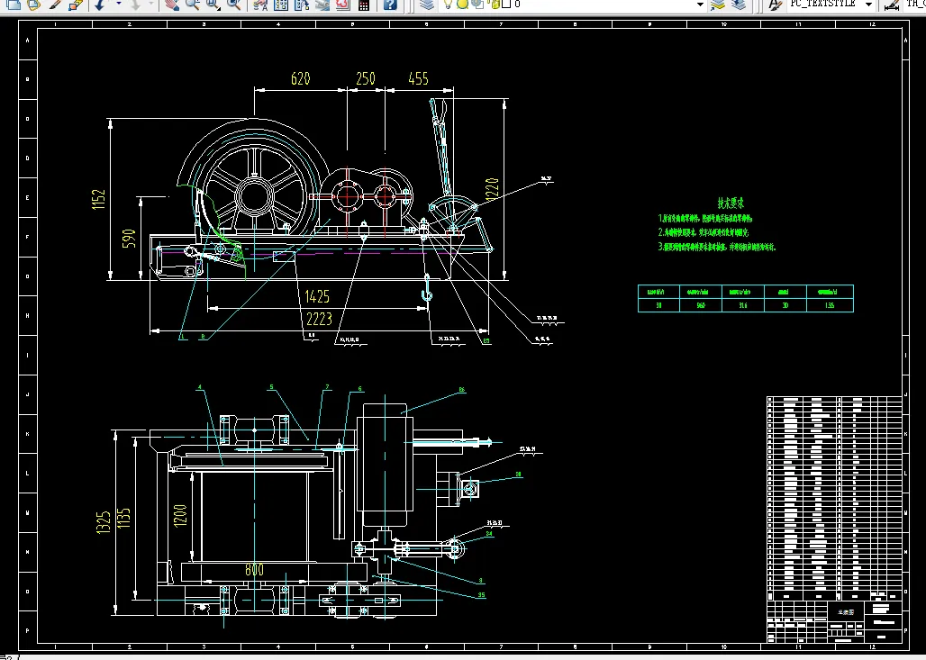The width and height of the screenshot is (926, 660).
Task: Click the Dimension Style icon
Action: tap(891, 5)
